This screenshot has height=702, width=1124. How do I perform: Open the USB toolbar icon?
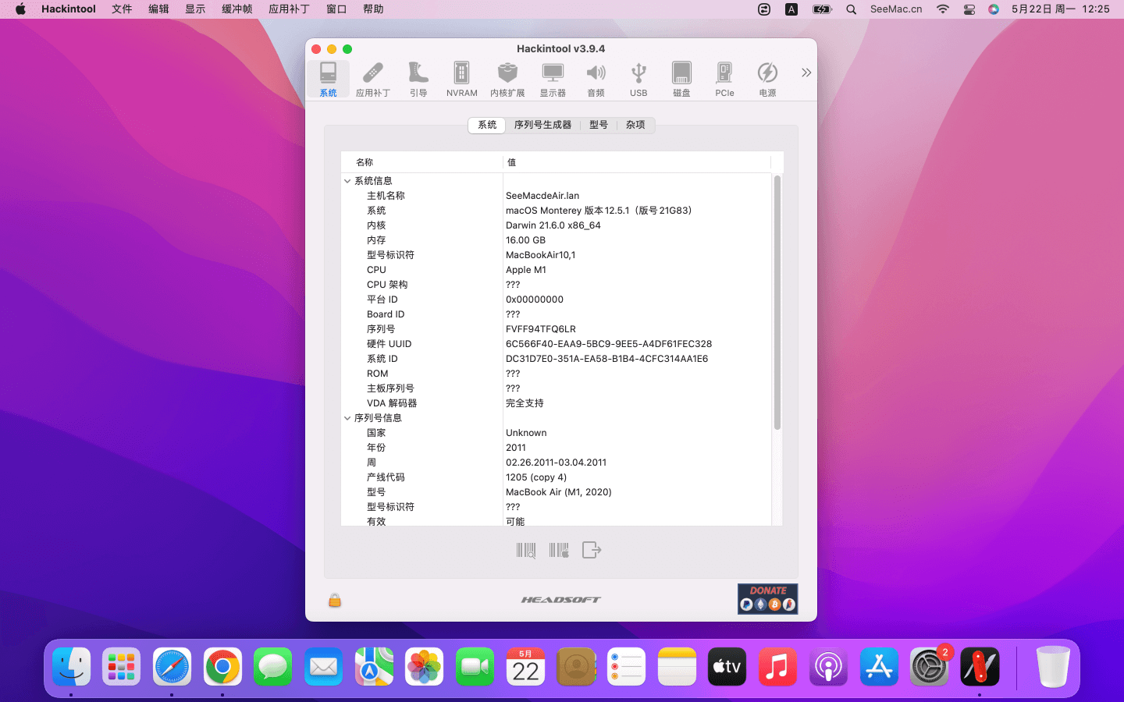coord(638,79)
